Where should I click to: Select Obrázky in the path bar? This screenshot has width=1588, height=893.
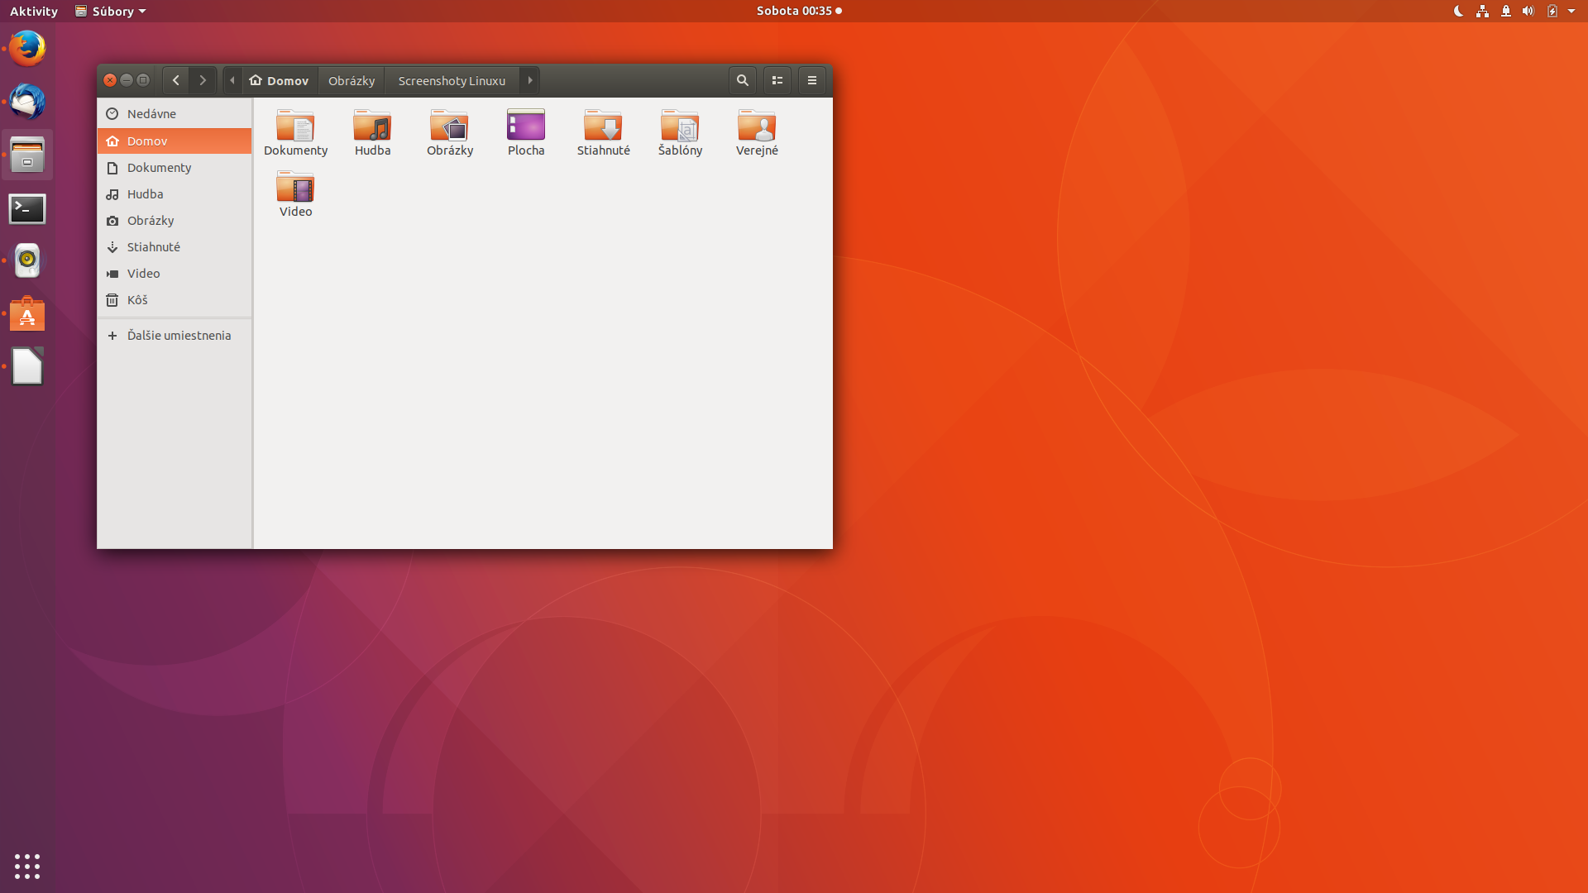pos(352,80)
